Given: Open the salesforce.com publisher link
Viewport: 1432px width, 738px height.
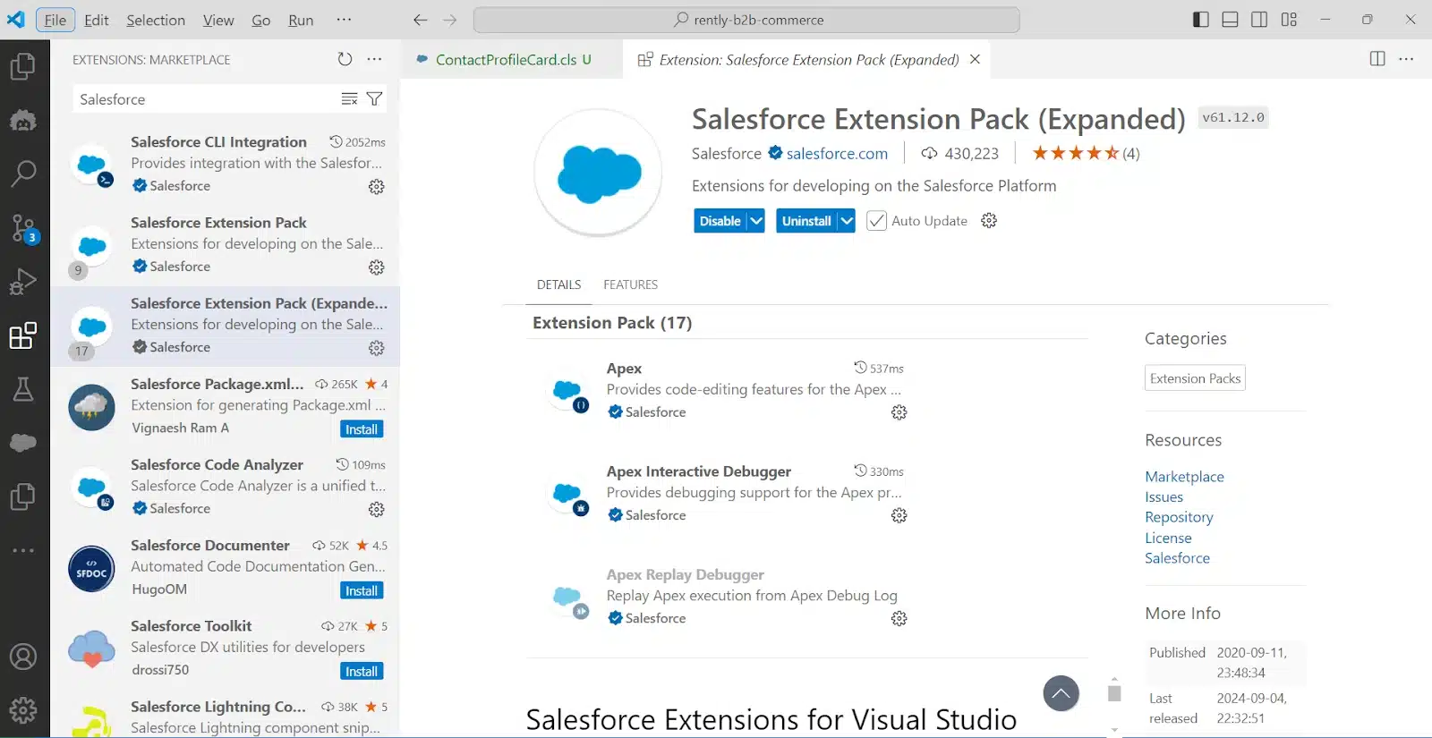Looking at the screenshot, I should pos(837,153).
